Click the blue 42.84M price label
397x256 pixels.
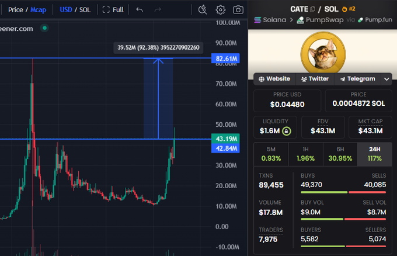[225, 148]
